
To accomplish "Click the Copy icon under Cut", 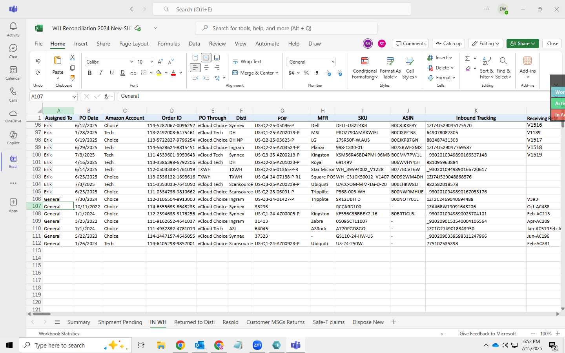I will pos(73,68).
